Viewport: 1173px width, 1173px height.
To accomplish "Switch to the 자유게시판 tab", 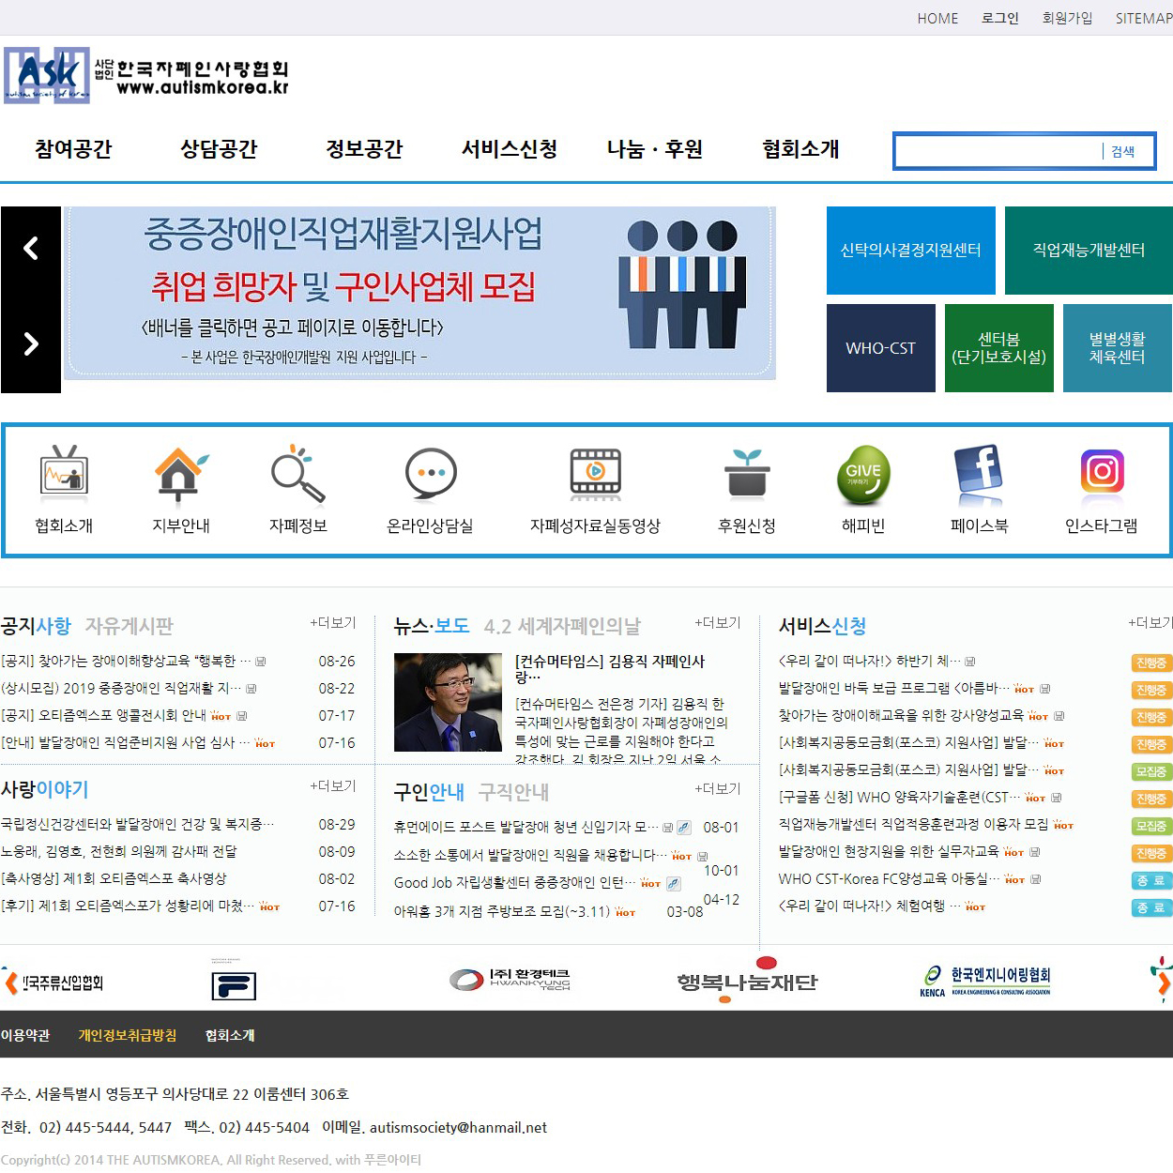I will (x=129, y=626).
